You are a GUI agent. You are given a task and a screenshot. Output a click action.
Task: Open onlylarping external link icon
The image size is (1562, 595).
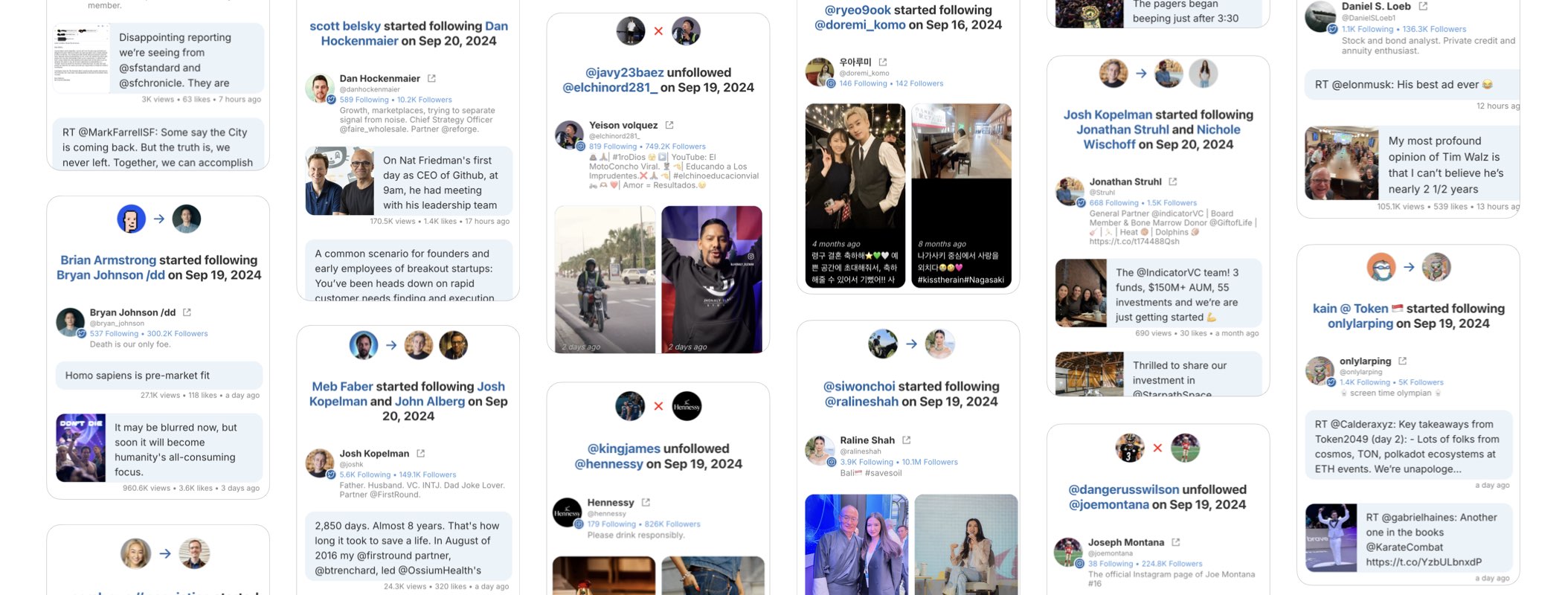[x=1402, y=361]
